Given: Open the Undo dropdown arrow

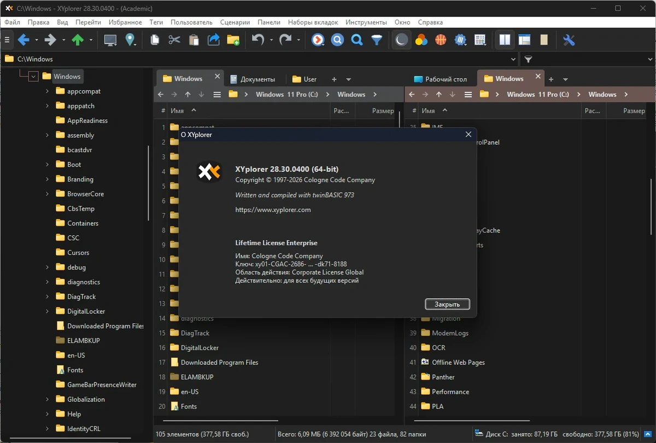Looking at the screenshot, I should click(271, 40).
